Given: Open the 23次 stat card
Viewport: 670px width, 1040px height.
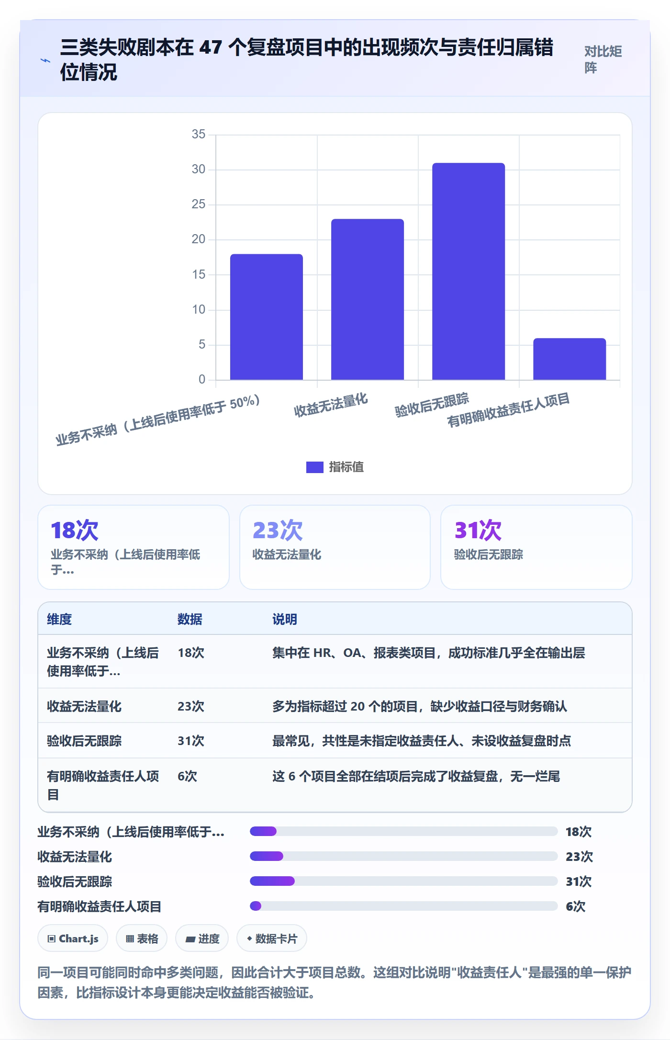Looking at the screenshot, I should (x=335, y=547).
